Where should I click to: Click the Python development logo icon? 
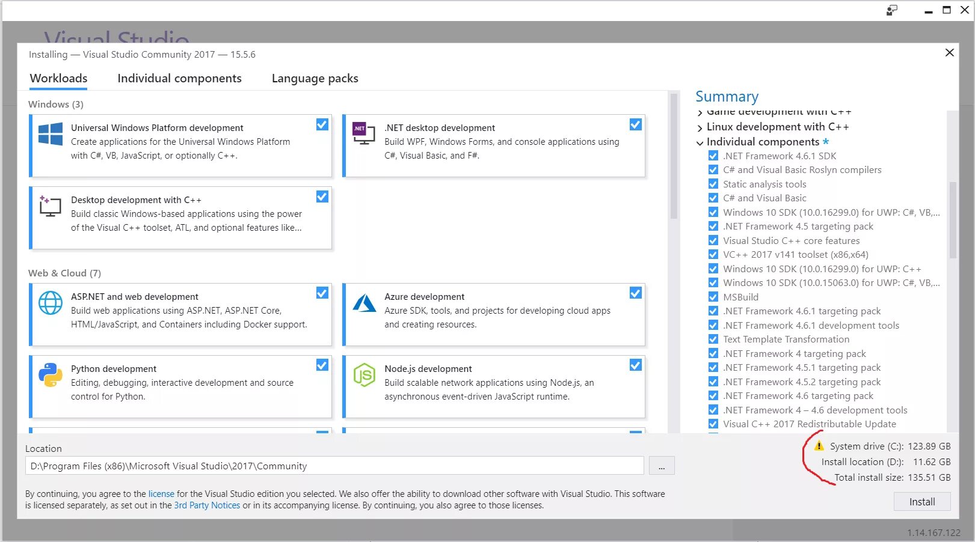tap(51, 375)
